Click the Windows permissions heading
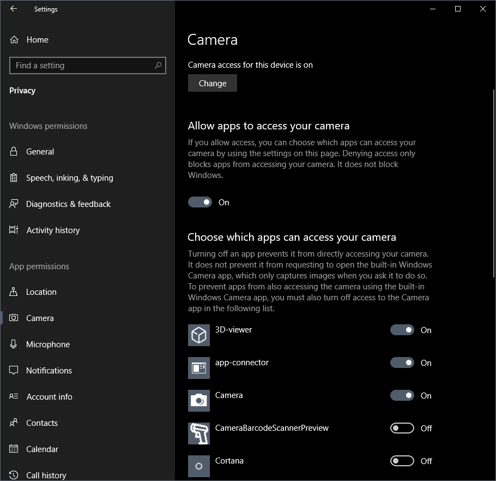496x481 pixels. 49,126
